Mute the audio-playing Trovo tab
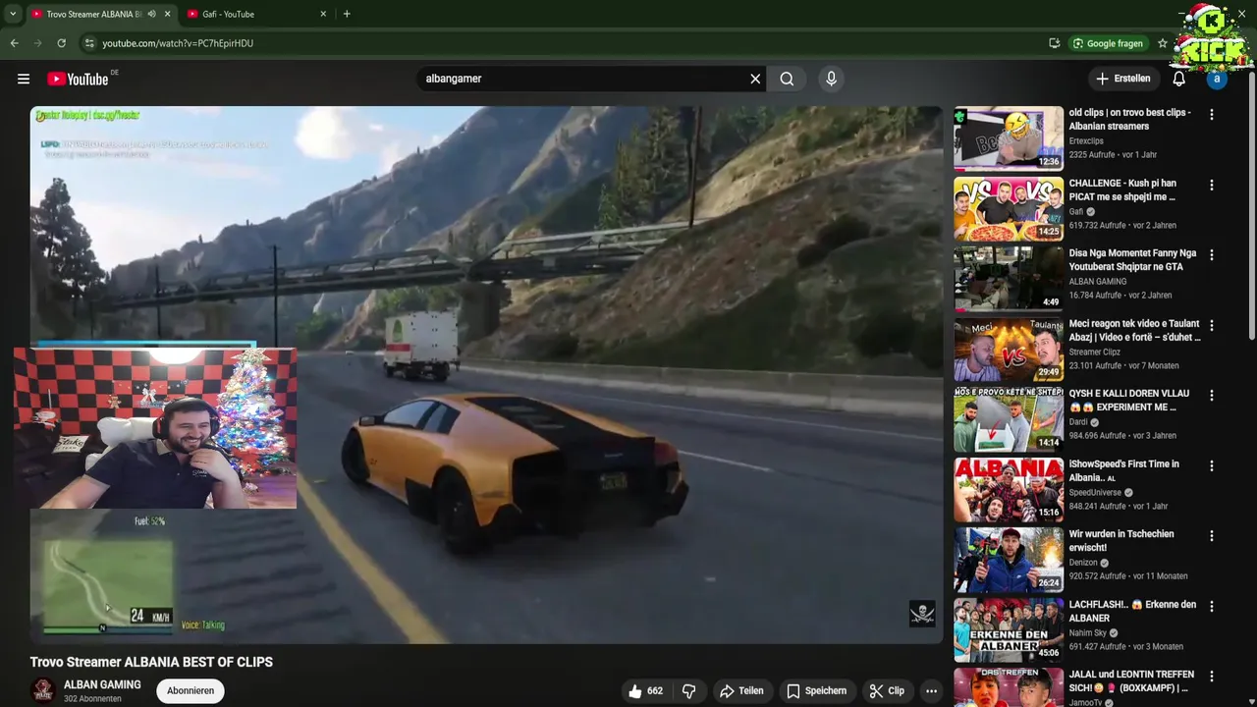Screen dimensions: 1257x707 151,14
